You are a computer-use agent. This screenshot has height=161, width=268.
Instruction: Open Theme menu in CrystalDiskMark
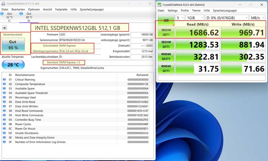[196, 10]
